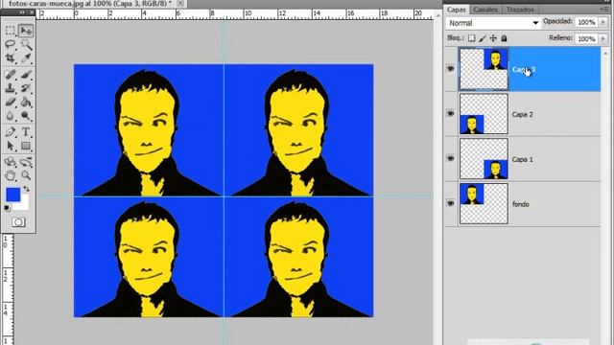The height and width of the screenshot is (345, 614).
Task: Hide the Capa 3 layer
Action: pos(451,69)
